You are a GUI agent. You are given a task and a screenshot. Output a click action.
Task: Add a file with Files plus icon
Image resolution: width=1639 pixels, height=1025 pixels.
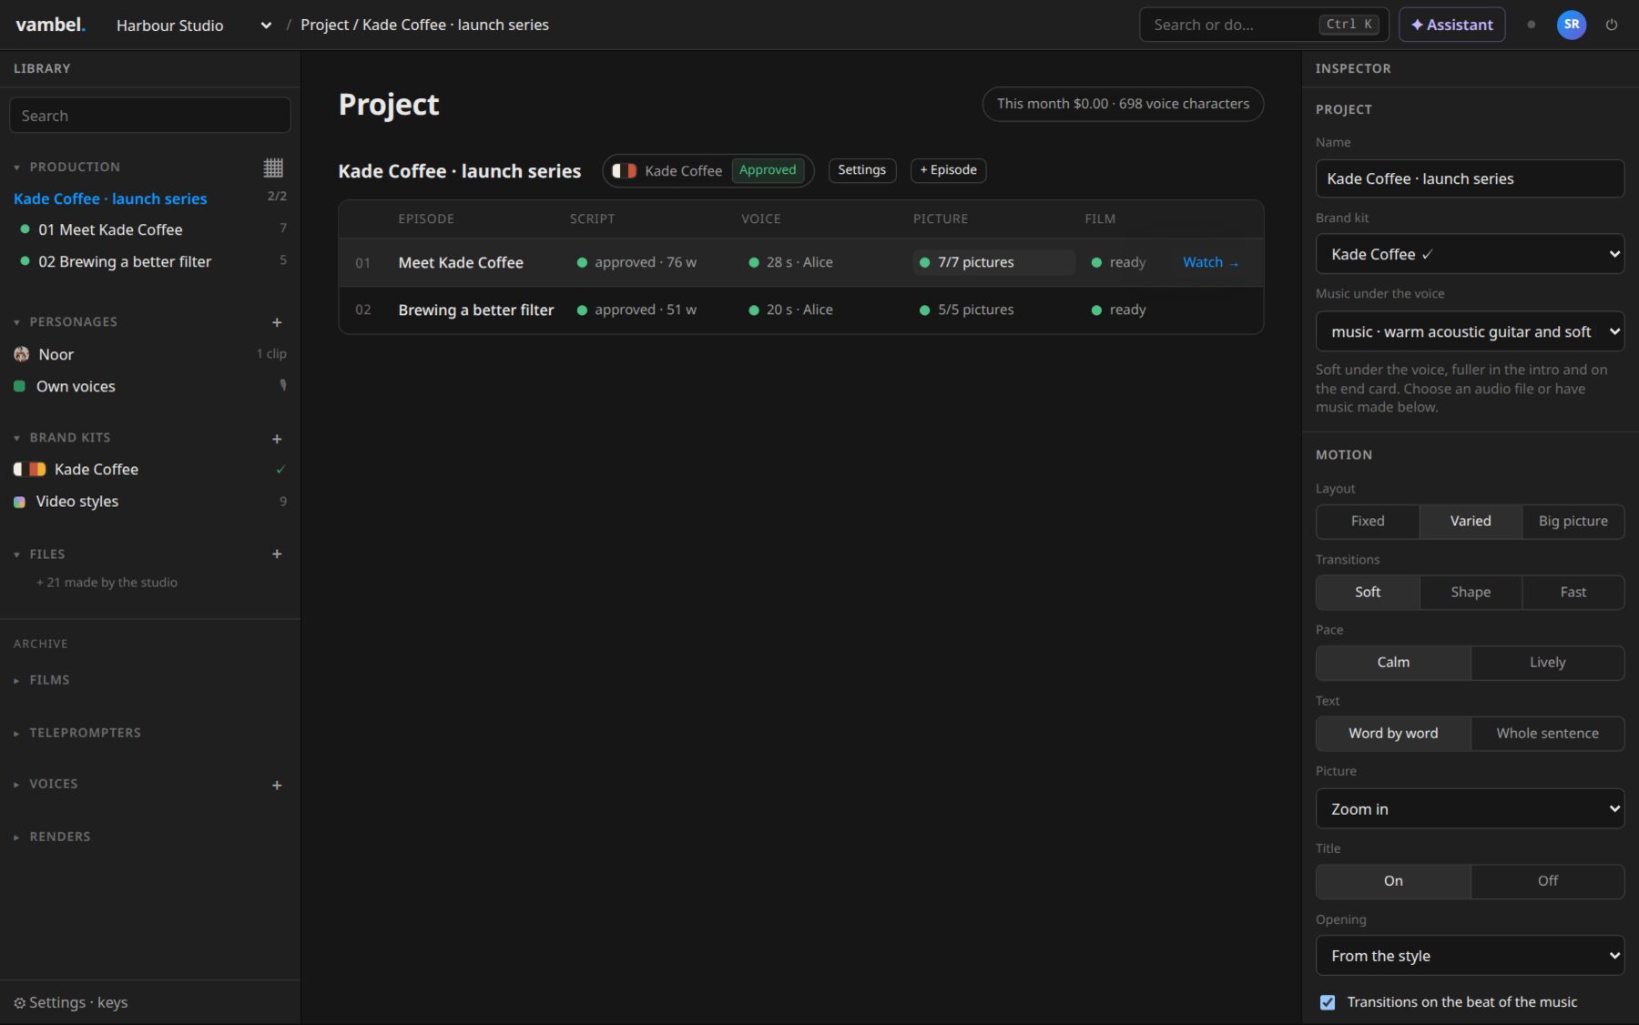coord(277,554)
